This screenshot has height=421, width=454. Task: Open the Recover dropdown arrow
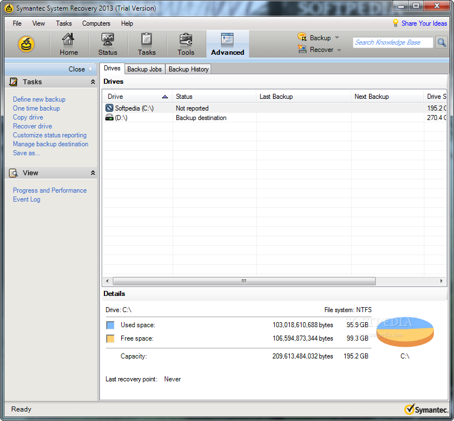click(x=339, y=50)
